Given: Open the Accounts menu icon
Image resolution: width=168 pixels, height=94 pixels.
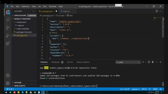Looking at the screenshot, I should pyautogui.click(x=8, y=75).
